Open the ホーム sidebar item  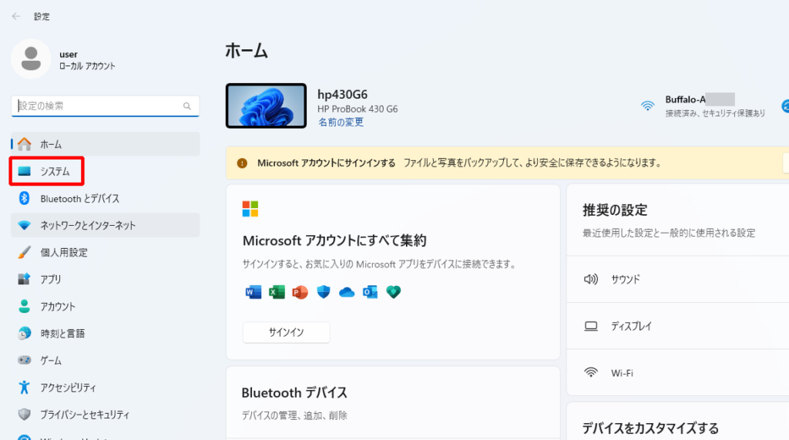click(105, 145)
